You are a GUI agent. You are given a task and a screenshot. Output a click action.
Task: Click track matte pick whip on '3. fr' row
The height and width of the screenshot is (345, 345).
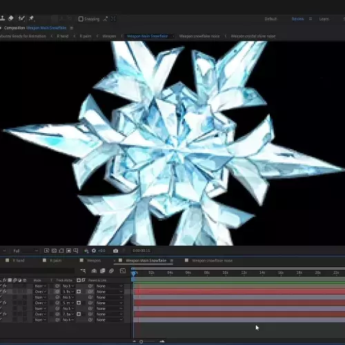[57, 292]
